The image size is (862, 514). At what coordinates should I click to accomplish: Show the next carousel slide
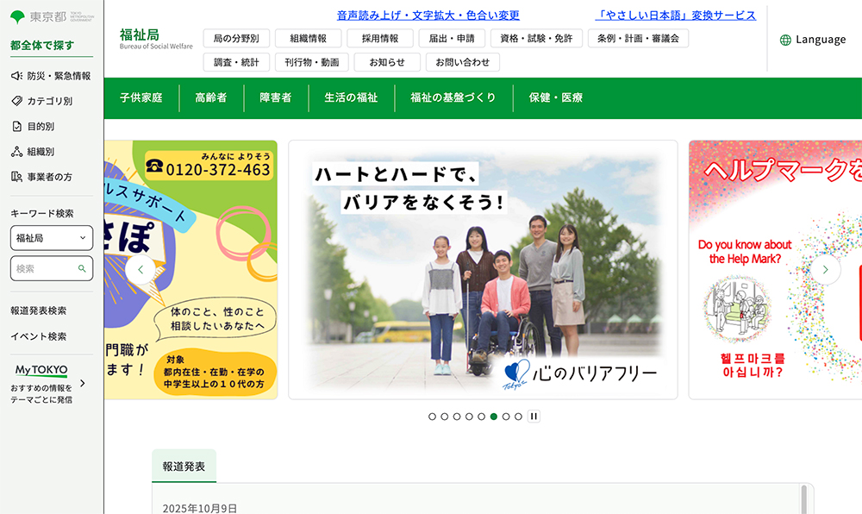click(x=825, y=269)
